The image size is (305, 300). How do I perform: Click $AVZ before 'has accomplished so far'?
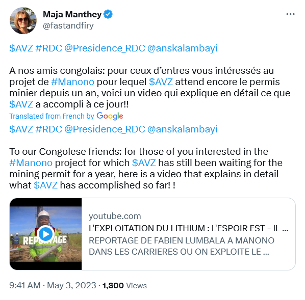click(x=46, y=185)
